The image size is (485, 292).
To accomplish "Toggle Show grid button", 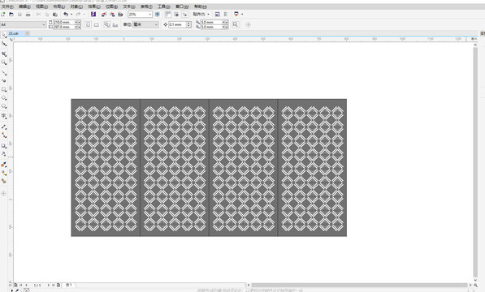I will coord(176,15).
